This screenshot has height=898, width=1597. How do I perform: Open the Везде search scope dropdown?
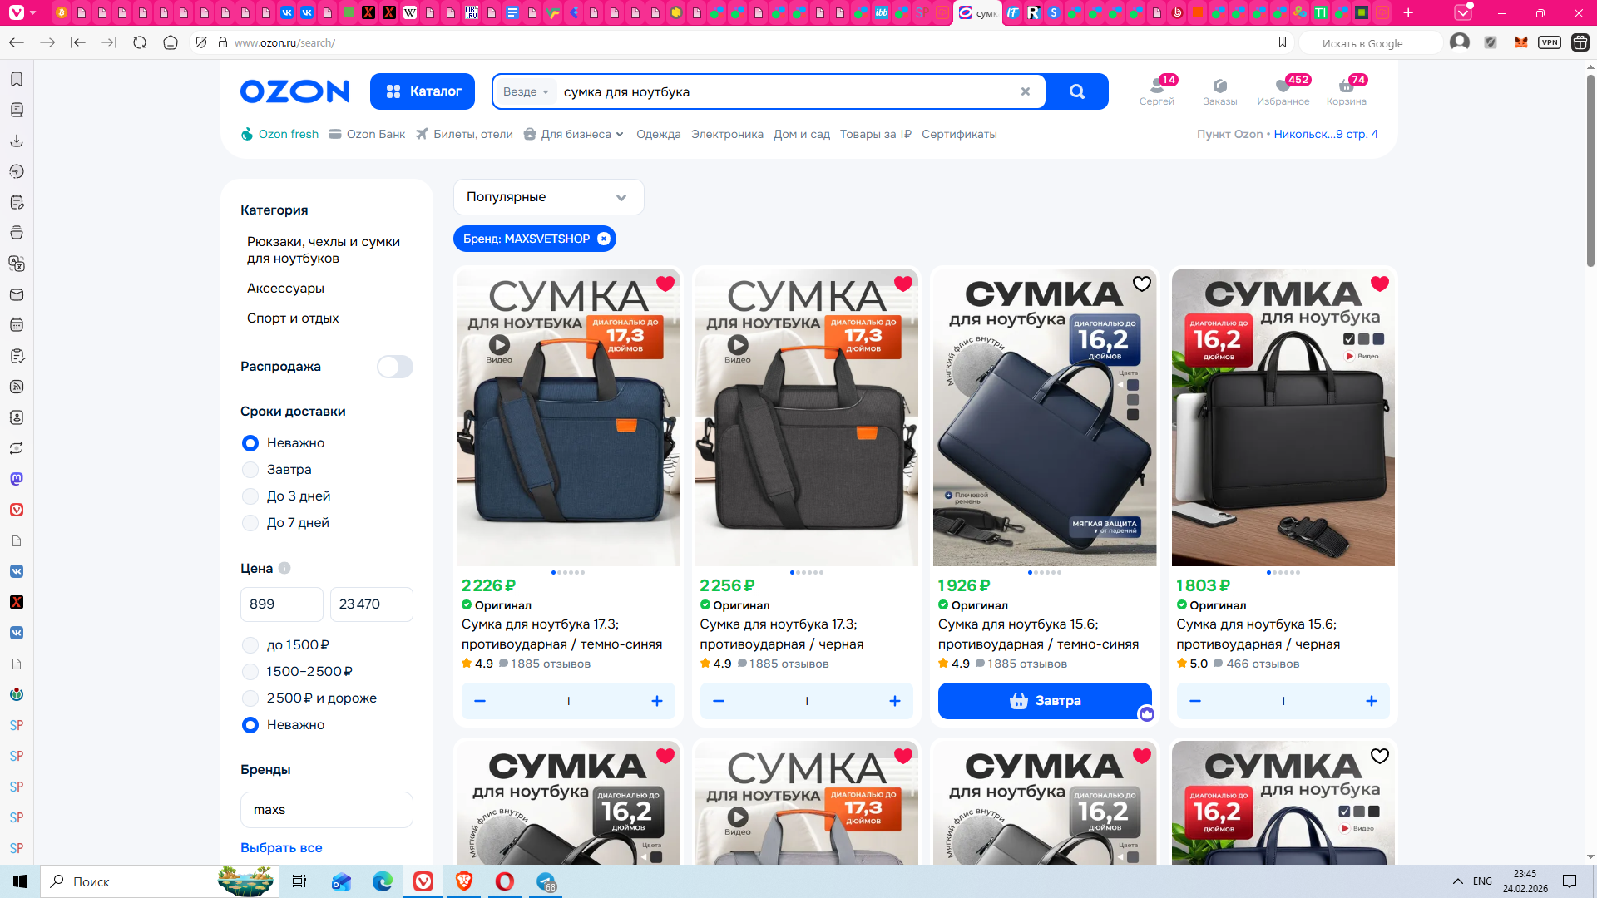(x=526, y=91)
